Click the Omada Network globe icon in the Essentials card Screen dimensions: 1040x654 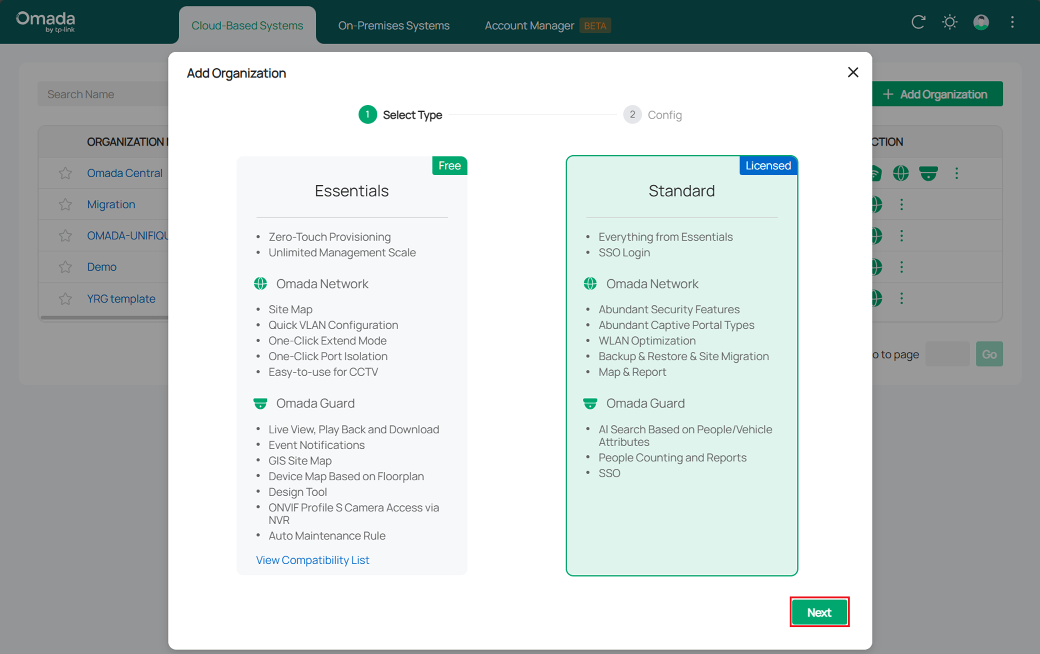260,283
